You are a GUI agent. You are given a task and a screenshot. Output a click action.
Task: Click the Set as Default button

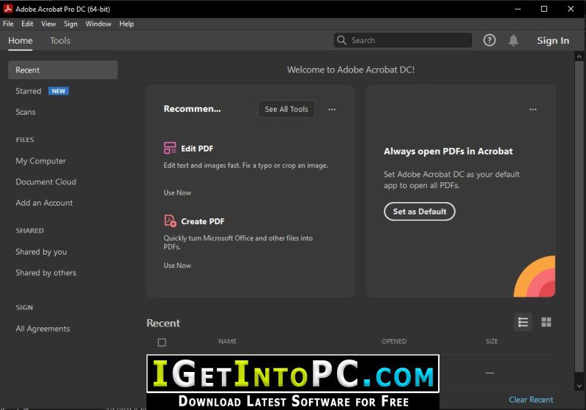point(419,212)
